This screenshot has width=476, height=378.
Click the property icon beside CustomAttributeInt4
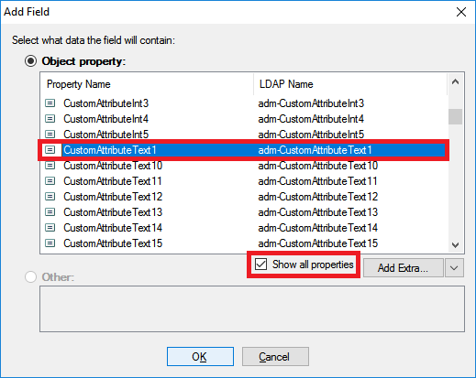[50, 119]
